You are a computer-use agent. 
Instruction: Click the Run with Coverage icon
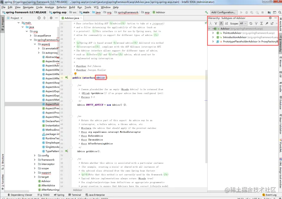252,12
